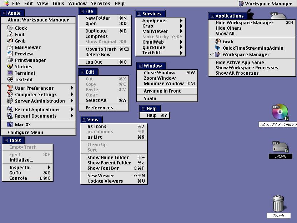Click the UFS disk icon on desktop
The width and height of the screenshot is (297, 223).
[x=278, y=16]
